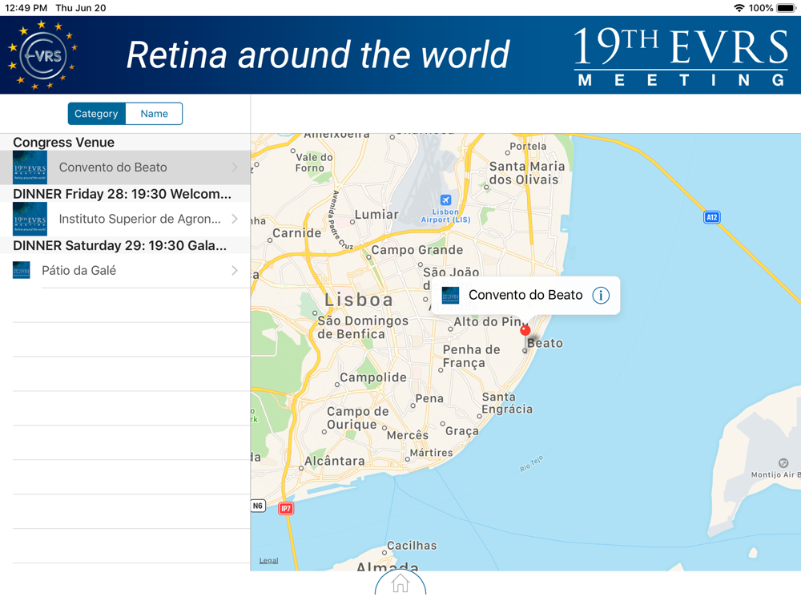Tap the 12:49 PM clock in status bar
This screenshot has width=801, height=601.
coord(26,8)
